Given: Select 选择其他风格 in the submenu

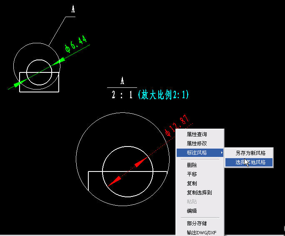Looking at the screenshot, I should click(x=249, y=162).
